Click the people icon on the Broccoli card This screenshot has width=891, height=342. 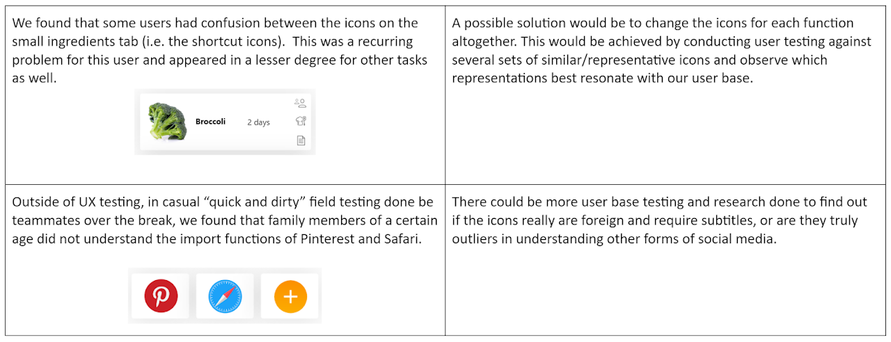301,103
